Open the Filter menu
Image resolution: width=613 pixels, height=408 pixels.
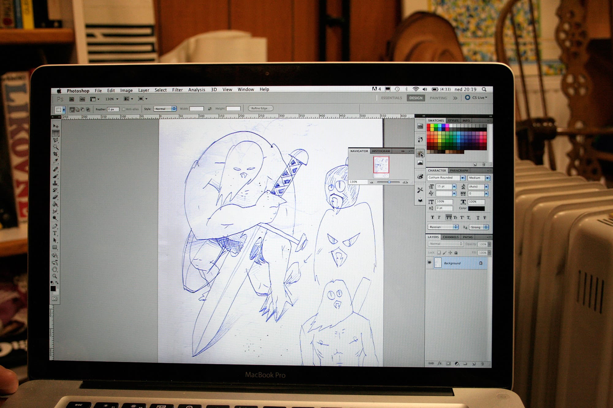tap(177, 90)
